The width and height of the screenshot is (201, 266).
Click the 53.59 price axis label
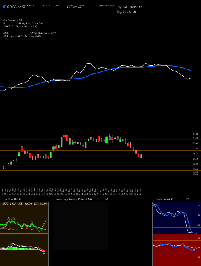point(196,148)
